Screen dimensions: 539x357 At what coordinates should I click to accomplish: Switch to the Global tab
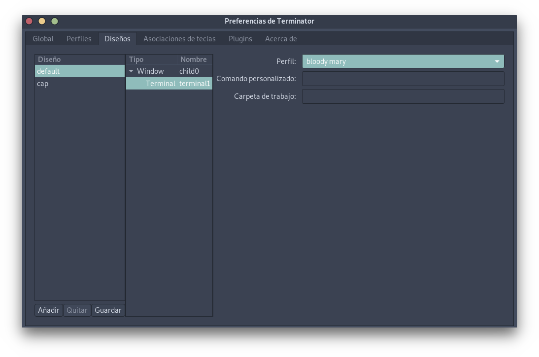43,39
